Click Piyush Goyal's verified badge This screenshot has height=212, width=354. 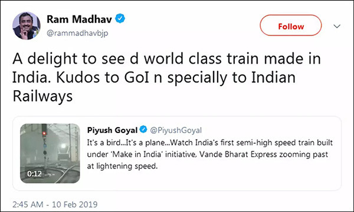pyautogui.click(x=143, y=130)
